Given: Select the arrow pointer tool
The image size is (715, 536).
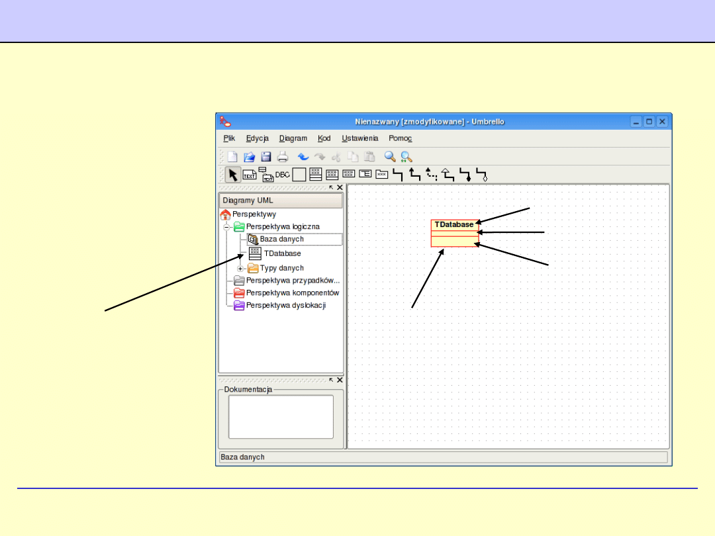Looking at the screenshot, I should pyautogui.click(x=232, y=175).
